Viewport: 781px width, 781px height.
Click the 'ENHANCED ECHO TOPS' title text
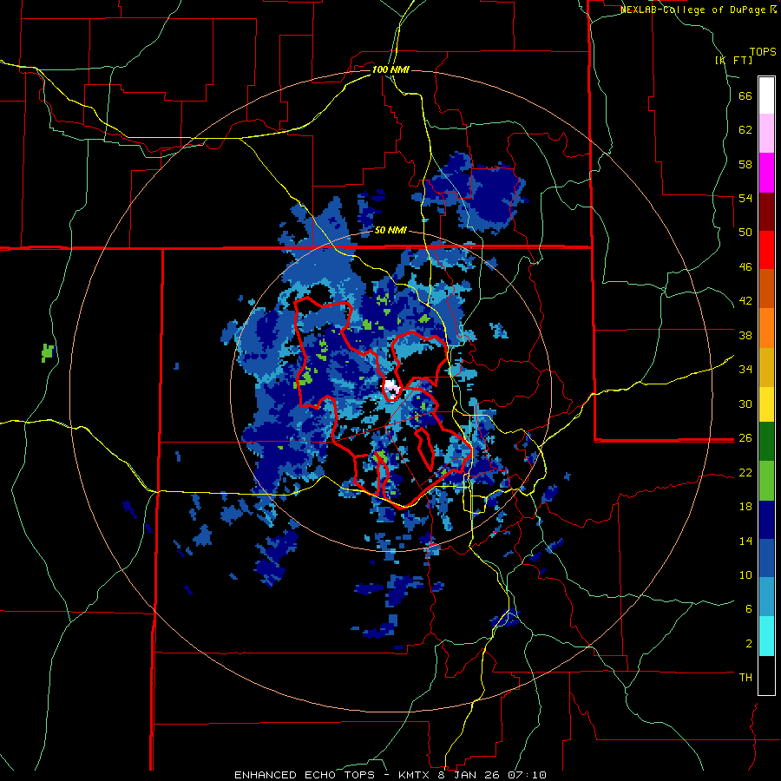click(305, 775)
